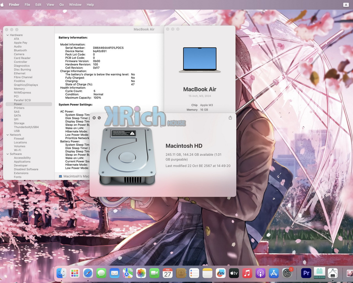
Task: Open FaceTime in the dock
Action: [154, 273]
